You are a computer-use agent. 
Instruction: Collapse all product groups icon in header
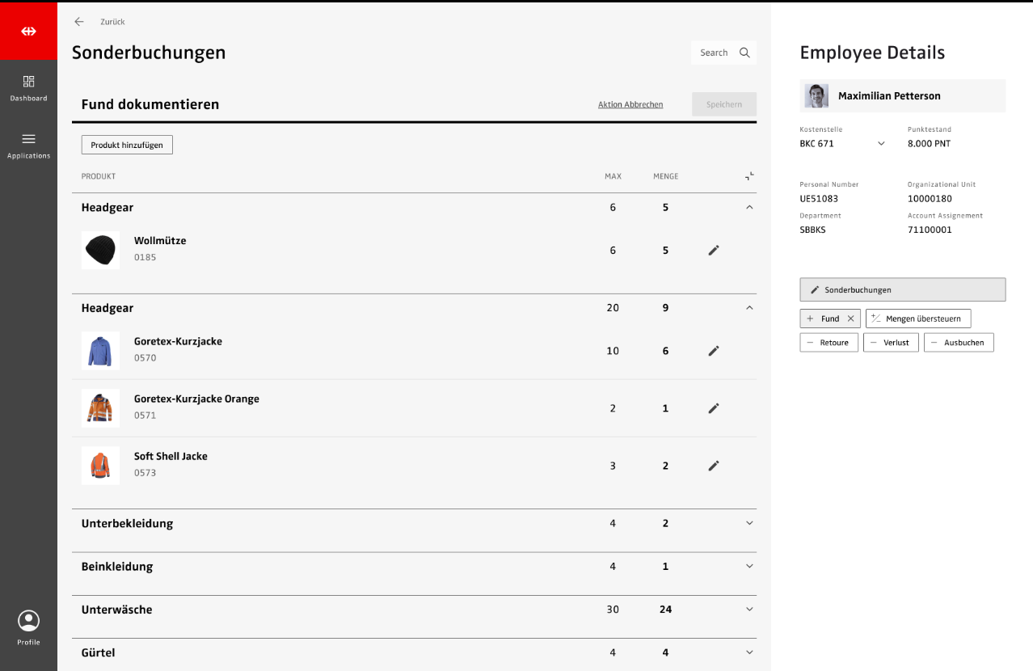pyautogui.click(x=749, y=175)
